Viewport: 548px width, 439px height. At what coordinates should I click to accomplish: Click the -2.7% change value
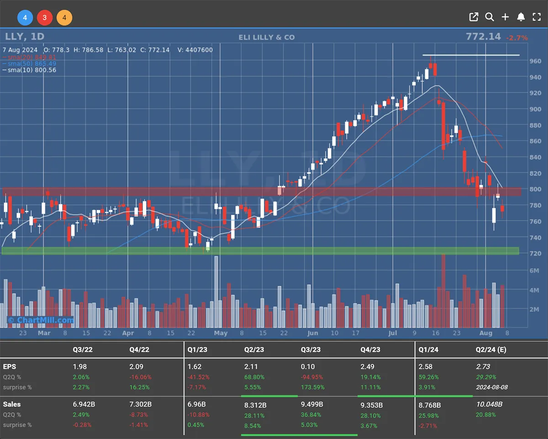(x=517, y=38)
